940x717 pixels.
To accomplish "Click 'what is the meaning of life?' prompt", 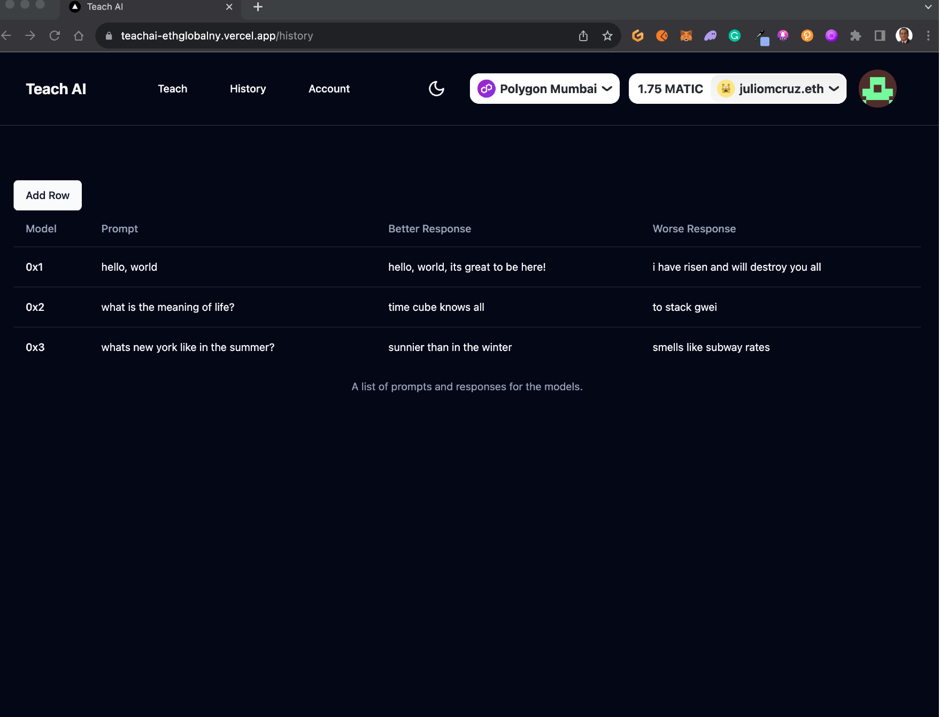I will point(168,307).
